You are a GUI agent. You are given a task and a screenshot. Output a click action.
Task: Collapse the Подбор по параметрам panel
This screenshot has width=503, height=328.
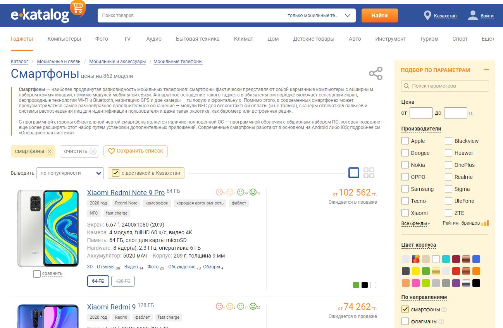pos(486,70)
